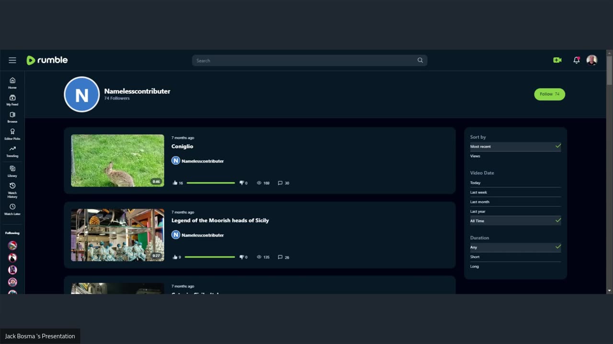Open Editor Picks in sidebar
This screenshot has width=613, height=344.
click(x=12, y=134)
